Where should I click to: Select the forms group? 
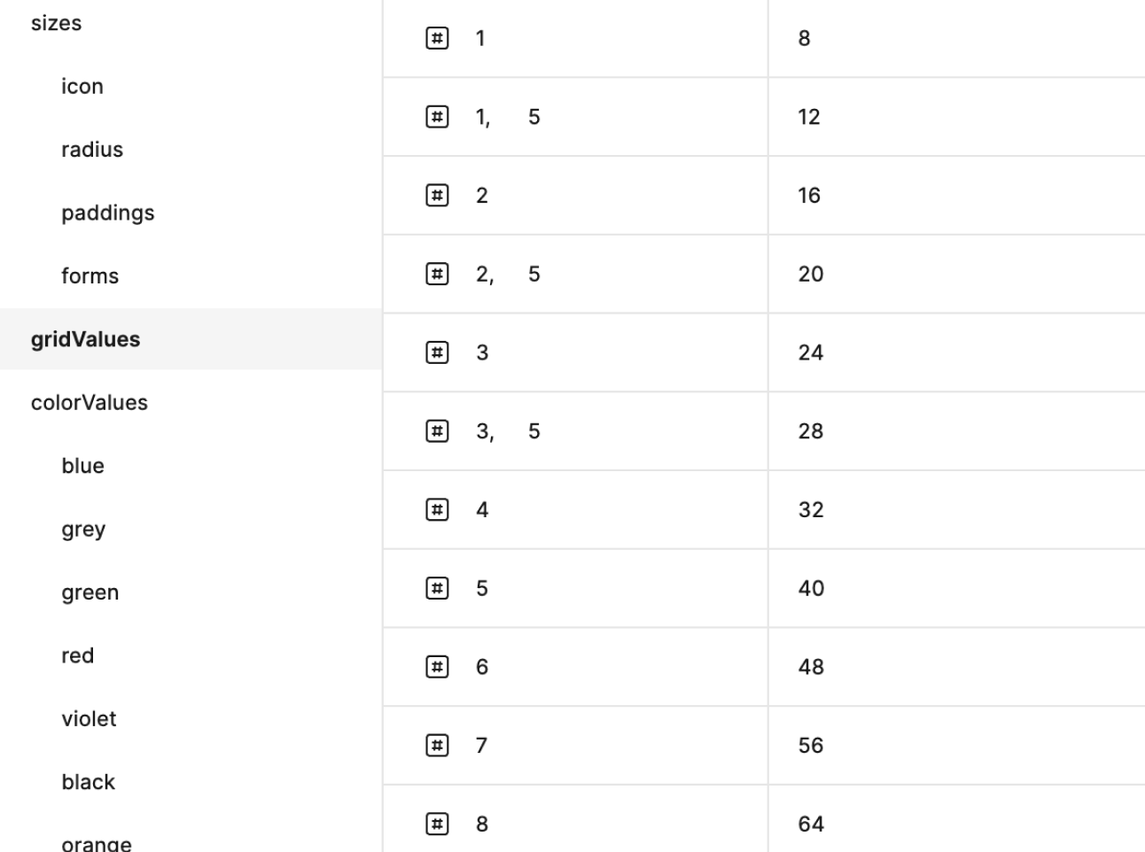tap(90, 276)
